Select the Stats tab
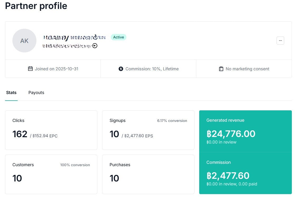 (11, 92)
